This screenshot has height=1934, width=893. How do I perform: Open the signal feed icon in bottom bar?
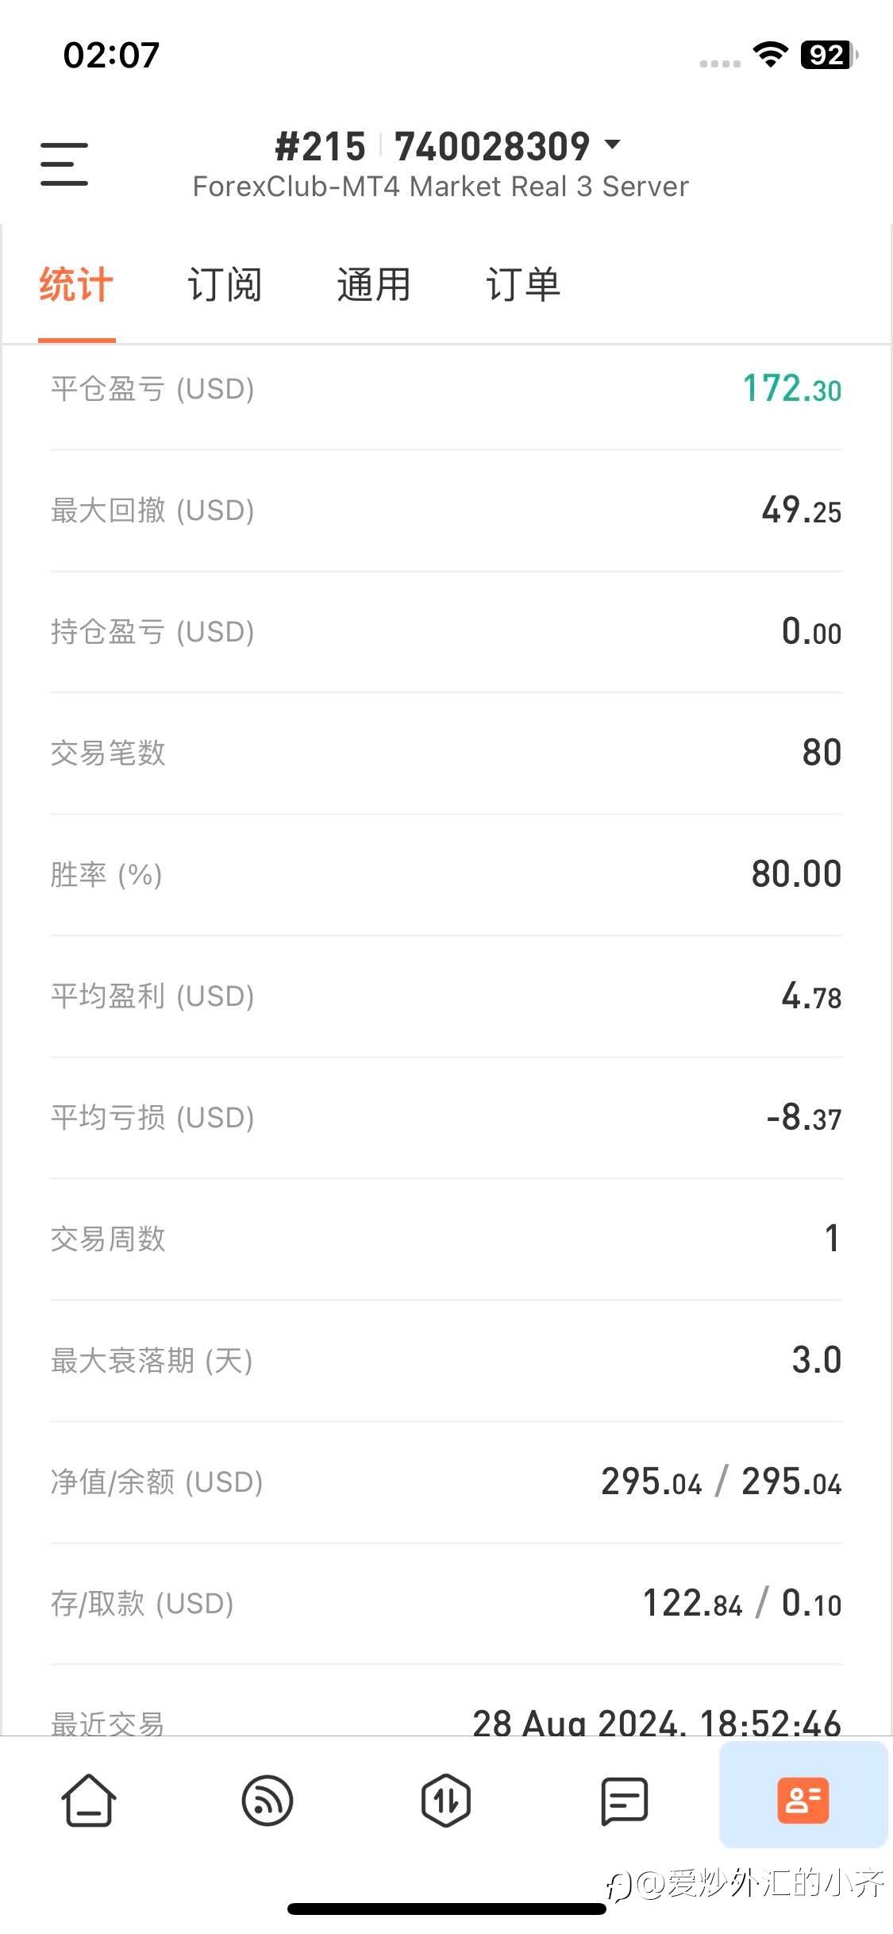click(x=268, y=1800)
